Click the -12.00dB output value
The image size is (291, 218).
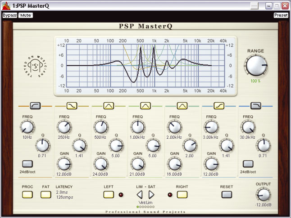pyautogui.click(x=263, y=205)
